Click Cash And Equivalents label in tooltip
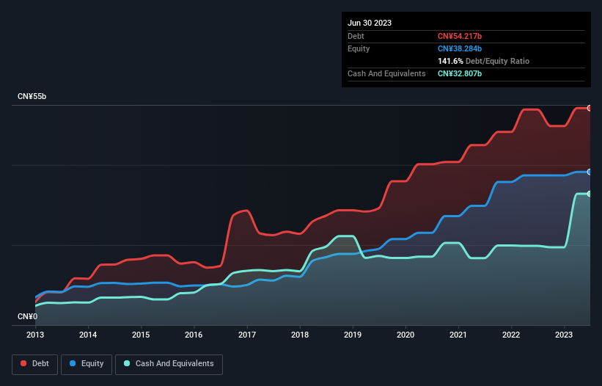 click(x=386, y=73)
